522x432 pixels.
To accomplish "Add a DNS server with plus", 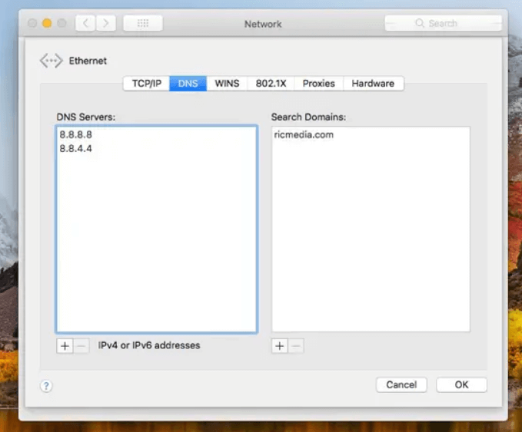I will (x=65, y=346).
